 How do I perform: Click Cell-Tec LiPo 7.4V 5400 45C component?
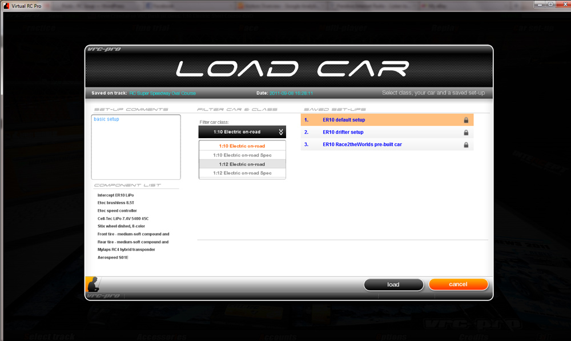tap(123, 219)
